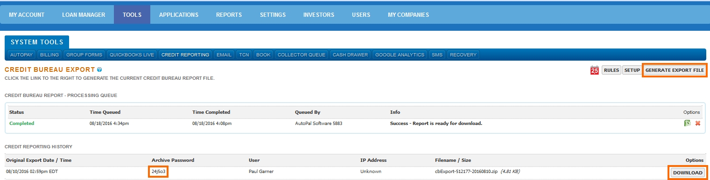Navigate to Investors

(319, 15)
